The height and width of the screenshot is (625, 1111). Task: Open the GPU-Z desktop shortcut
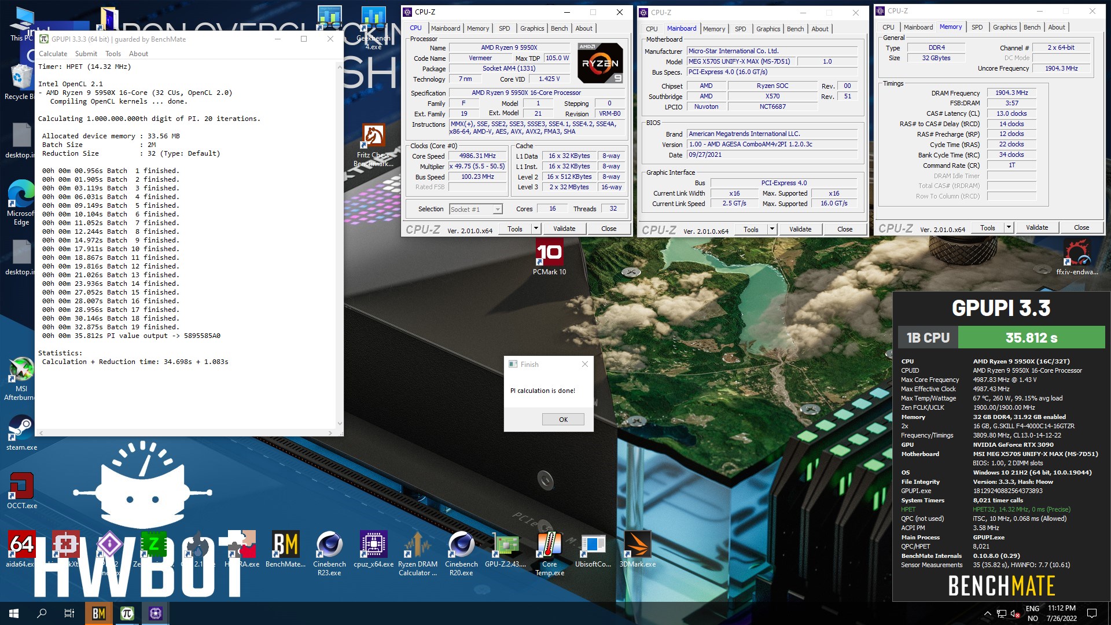pyautogui.click(x=505, y=549)
